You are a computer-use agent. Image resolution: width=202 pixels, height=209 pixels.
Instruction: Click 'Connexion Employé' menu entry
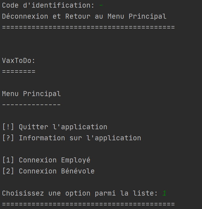(55, 160)
